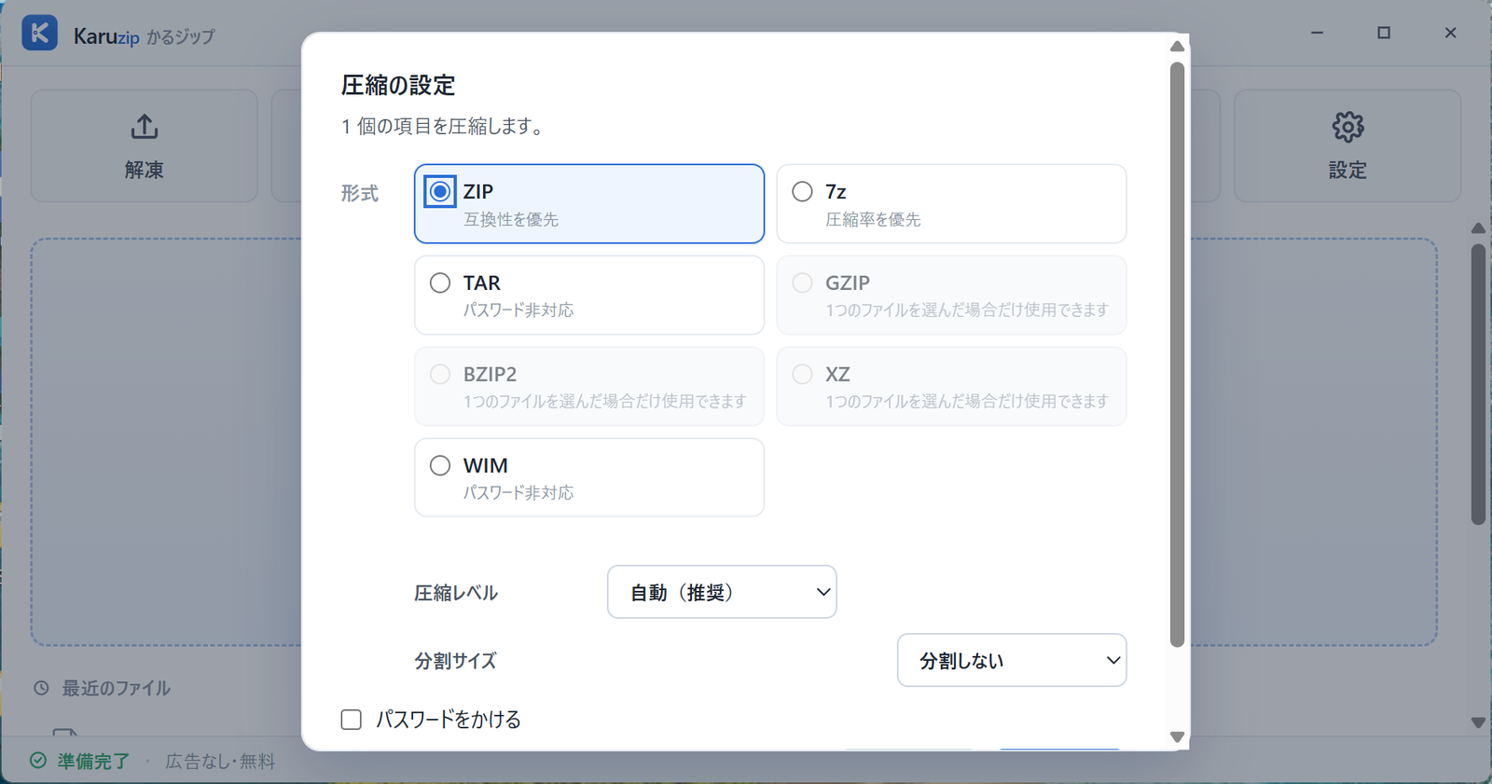The width and height of the screenshot is (1492, 784).
Task: Click the 準備完了 status text
Action: click(93, 762)
